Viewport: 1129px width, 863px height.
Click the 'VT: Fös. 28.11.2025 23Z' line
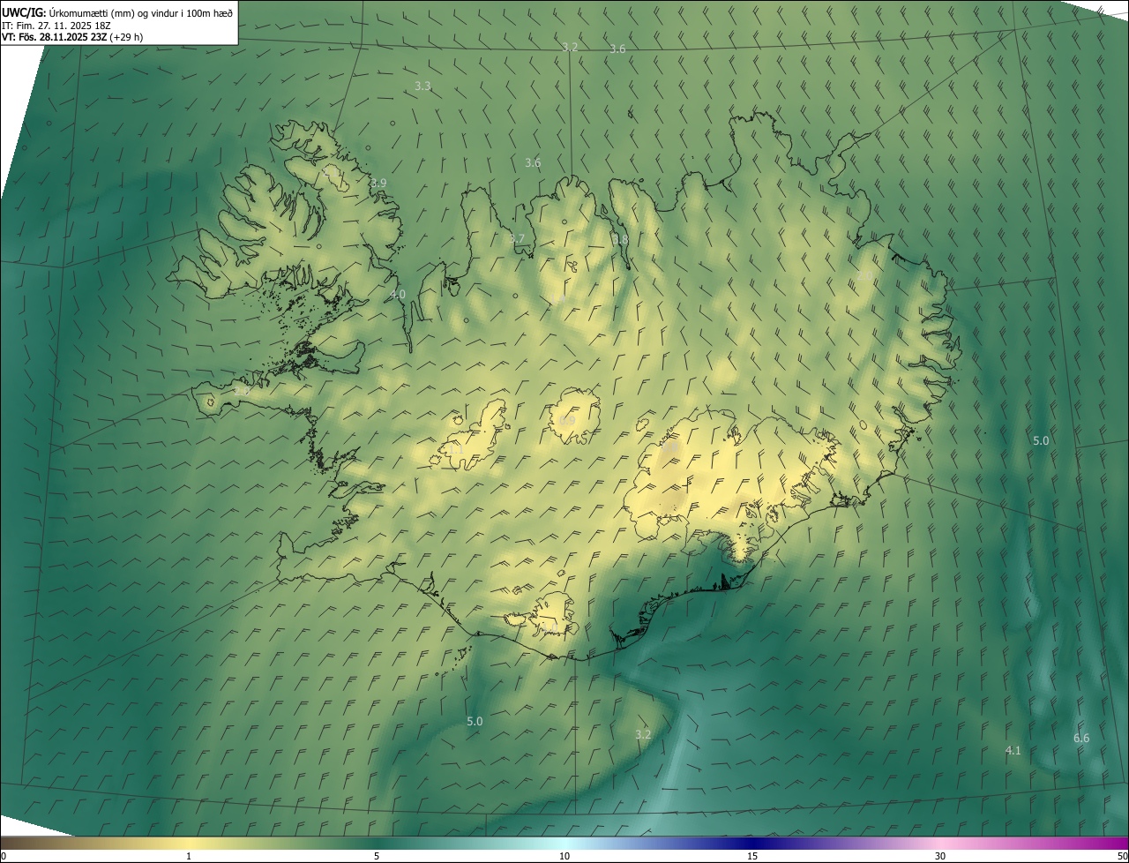pyautogui.click(x=72, y=37)
